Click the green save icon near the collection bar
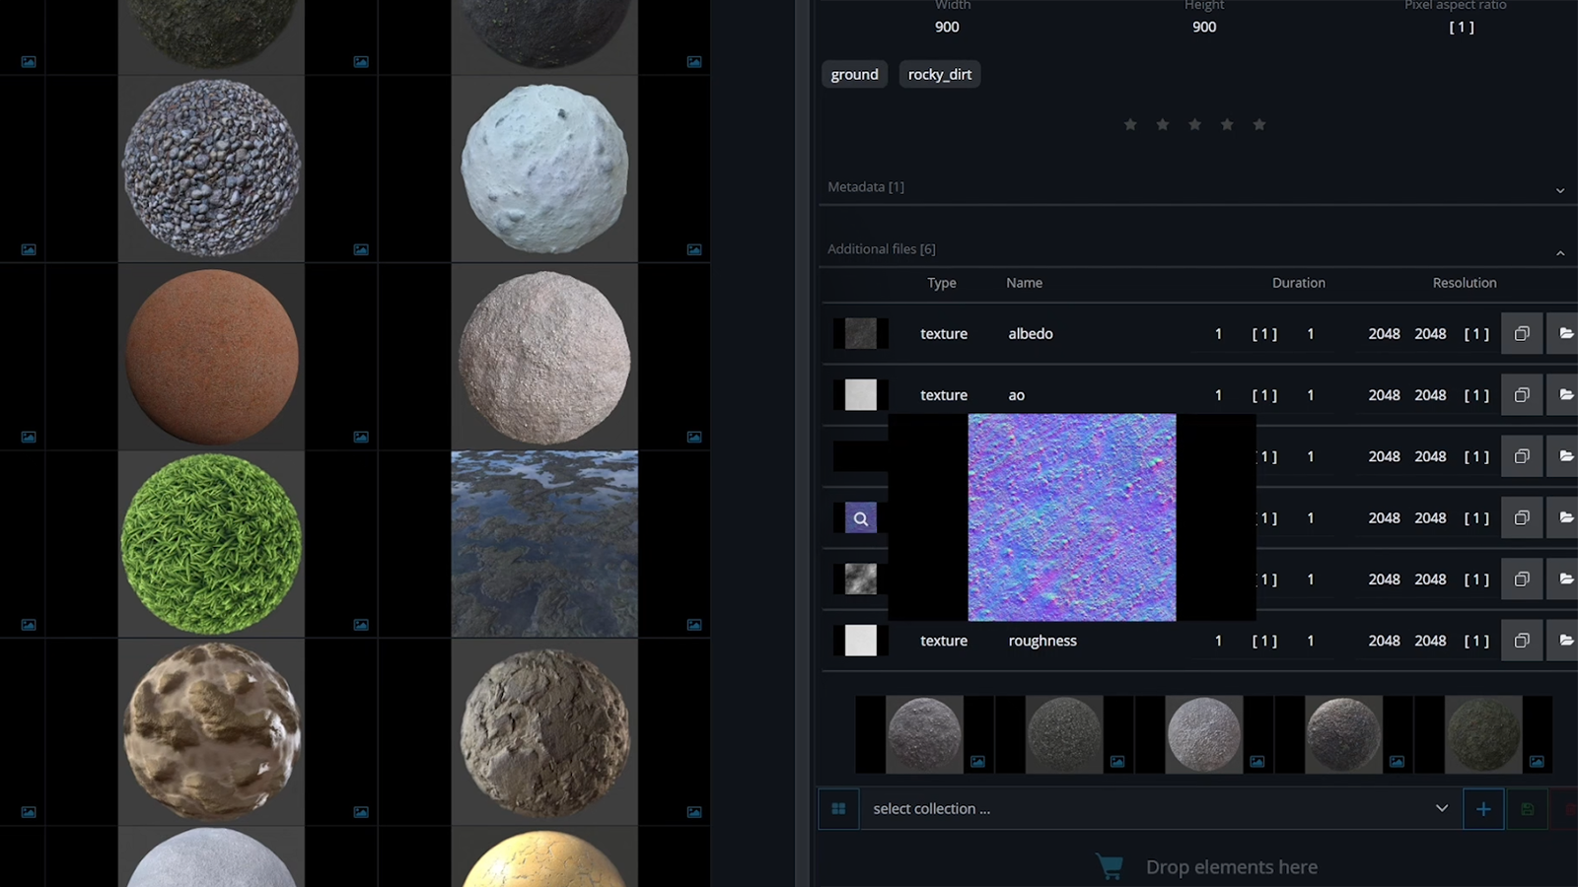1578x887 pixels. tap(1528, 808)
